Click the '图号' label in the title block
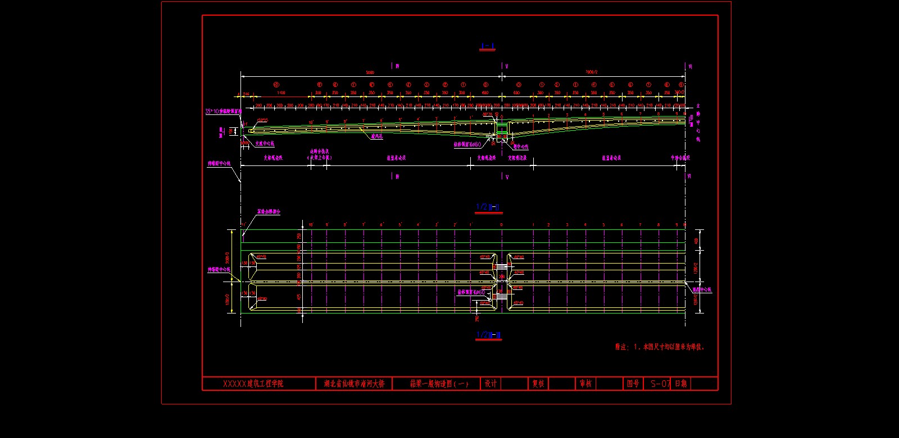This screenshot has width=899, height=438. click(x=633, y=384)
